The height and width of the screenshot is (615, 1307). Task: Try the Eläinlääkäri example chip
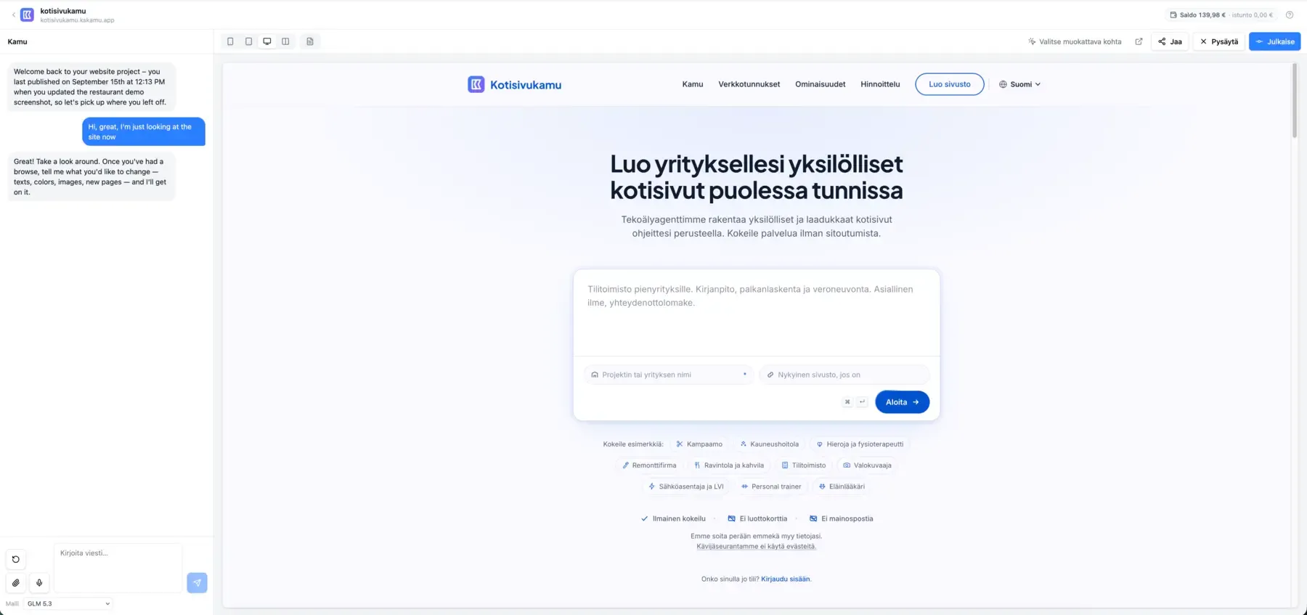(x=842, y=486)
